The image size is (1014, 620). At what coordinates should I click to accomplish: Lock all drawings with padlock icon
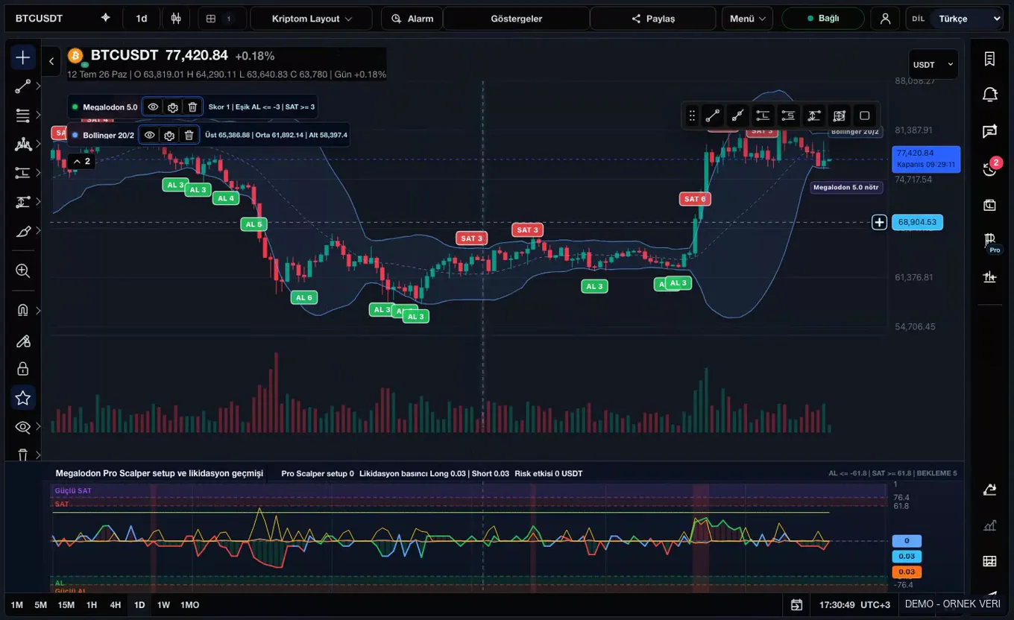(23, 369)
